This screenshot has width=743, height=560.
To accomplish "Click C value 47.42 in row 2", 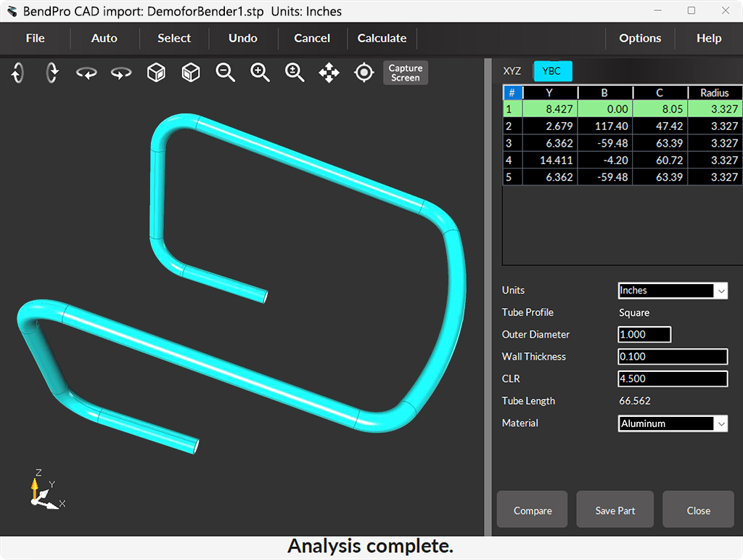I will [660, 126].
